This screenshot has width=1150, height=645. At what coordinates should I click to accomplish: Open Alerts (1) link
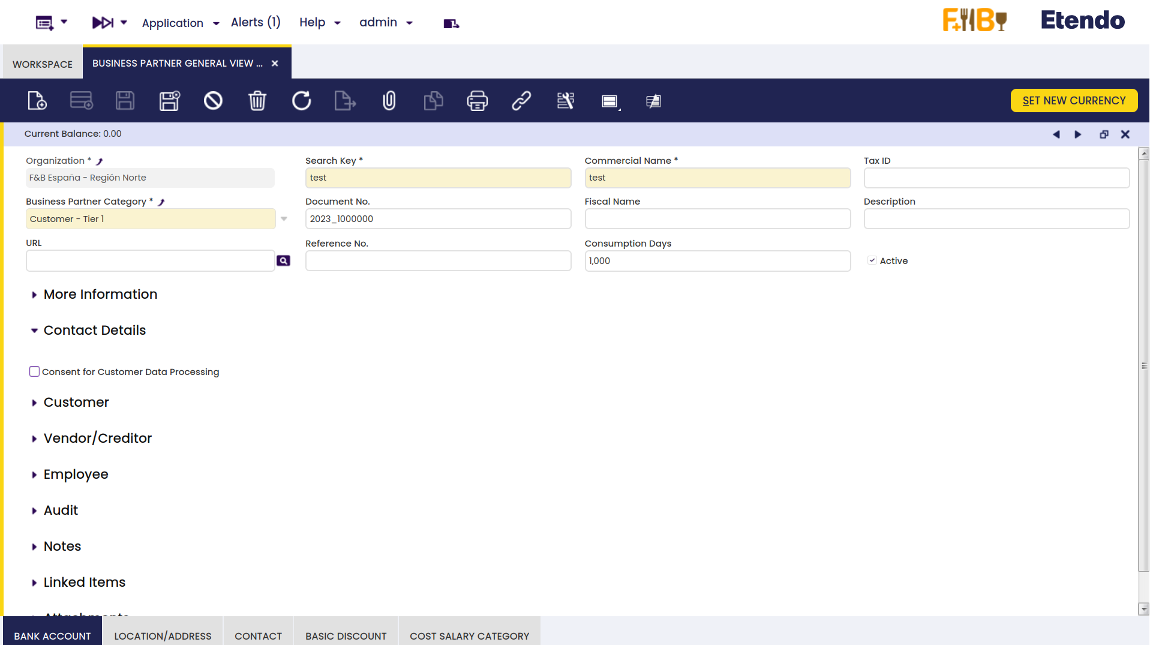(x=256, y=22)
